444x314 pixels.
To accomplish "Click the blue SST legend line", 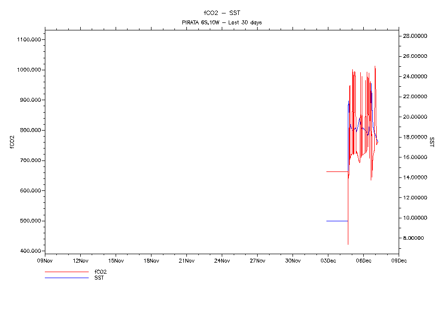I will tap(66, 278).
